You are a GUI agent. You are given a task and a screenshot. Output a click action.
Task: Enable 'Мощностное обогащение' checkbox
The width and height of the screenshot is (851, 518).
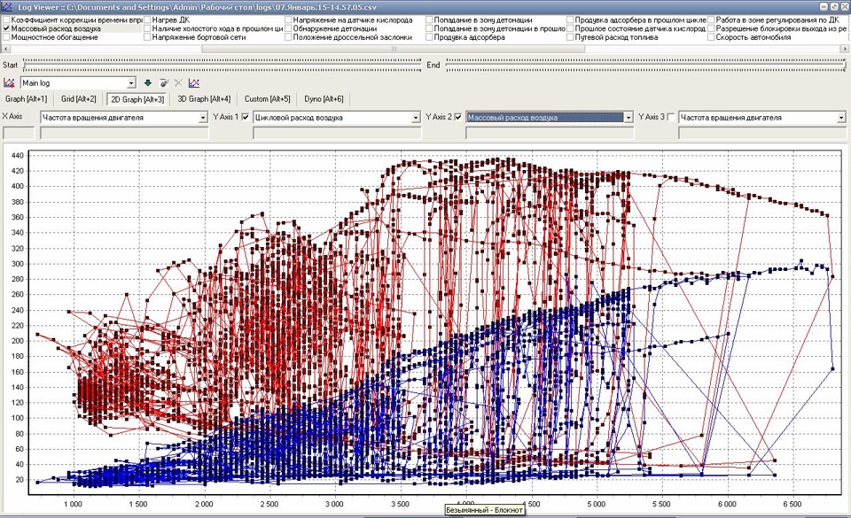point(6,37)
